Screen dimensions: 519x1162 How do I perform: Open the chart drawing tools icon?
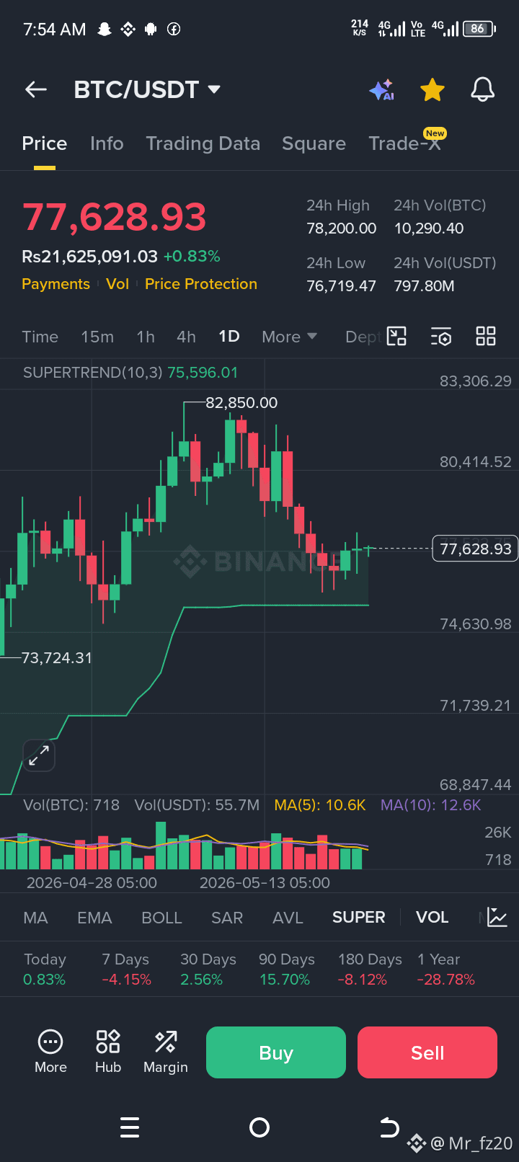[397, 336]
